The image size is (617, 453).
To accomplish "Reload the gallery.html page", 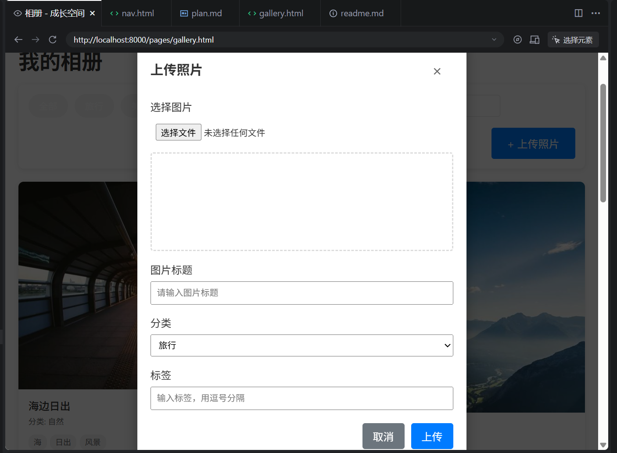I will [x=52, y=40].
